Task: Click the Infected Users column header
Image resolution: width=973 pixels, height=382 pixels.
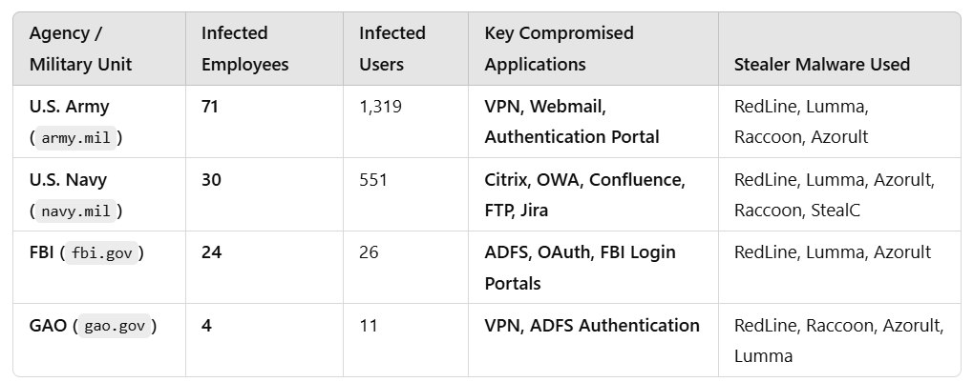Action: pyautogui.click(x=391, y=49)
